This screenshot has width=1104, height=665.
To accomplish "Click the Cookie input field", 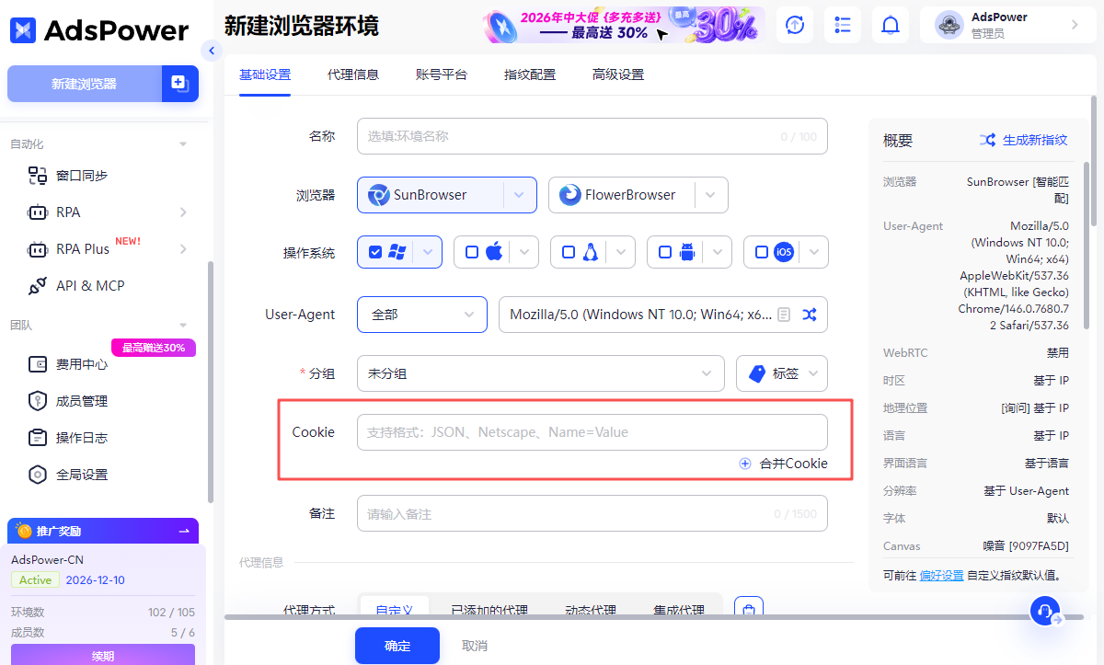I will pyautogui.click(x=592, y=432).
